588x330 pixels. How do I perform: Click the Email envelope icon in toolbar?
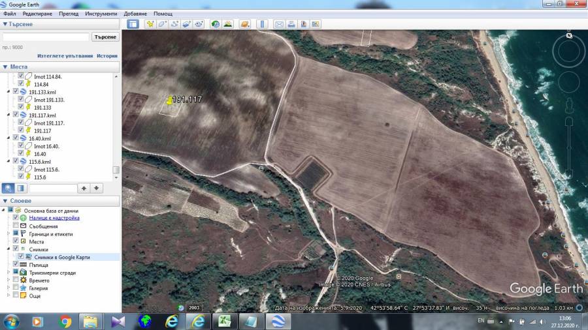coord(280,24)
